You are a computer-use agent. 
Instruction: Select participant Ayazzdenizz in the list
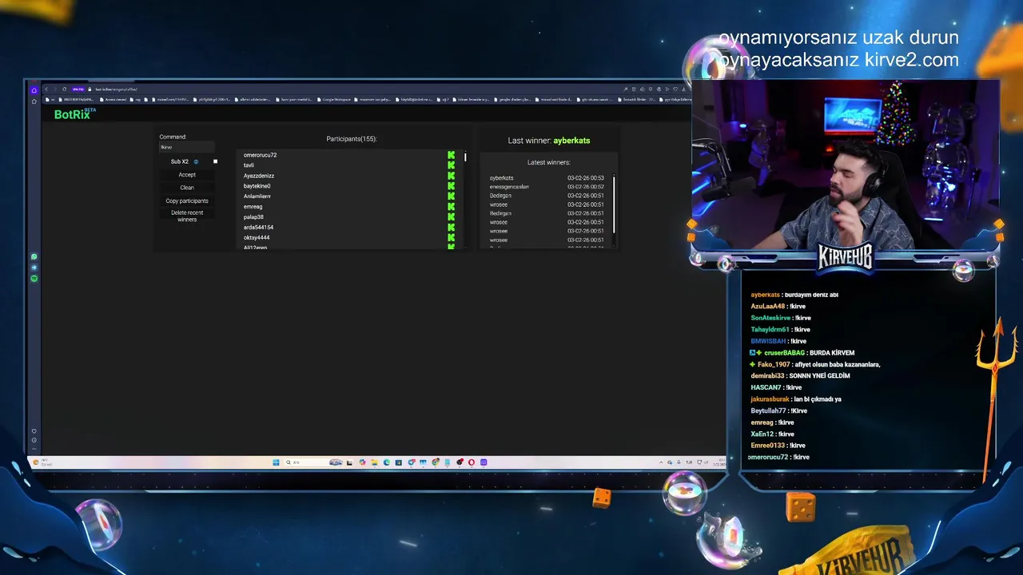[x=259, y=176]
